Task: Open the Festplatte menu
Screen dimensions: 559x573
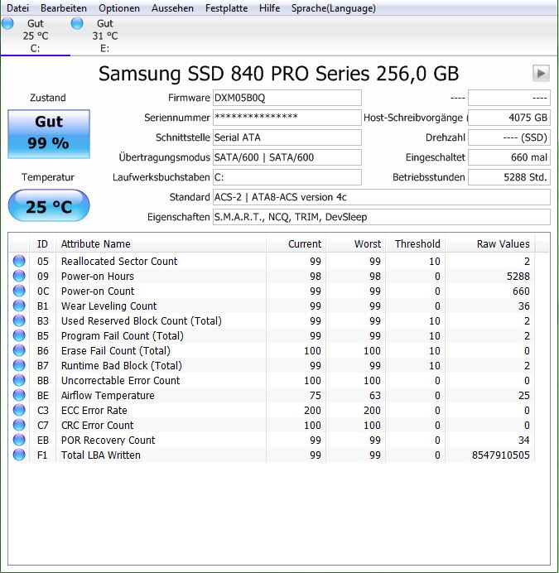Action: [226, 8]
